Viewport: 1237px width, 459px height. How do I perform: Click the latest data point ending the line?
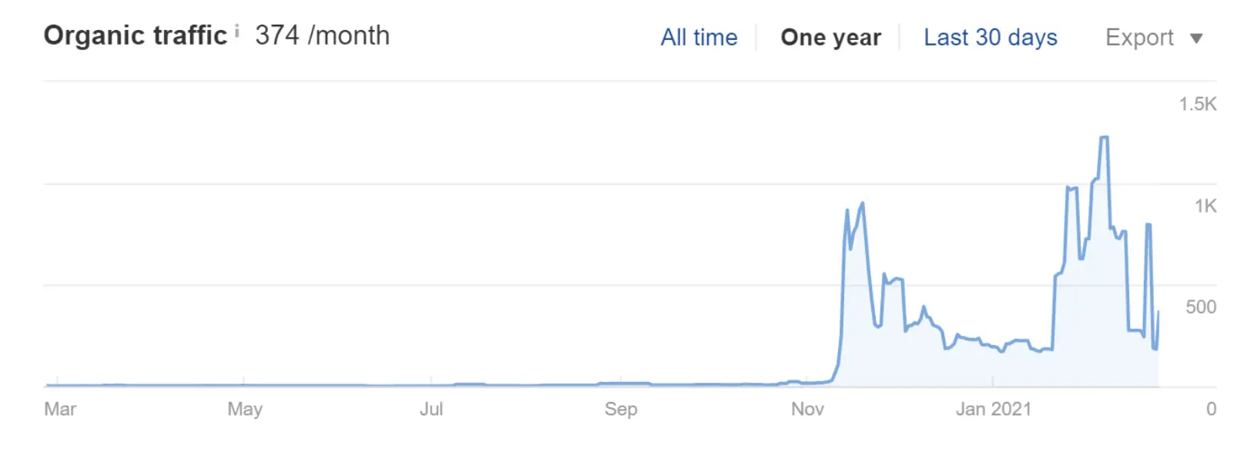tap(1158, 313)
